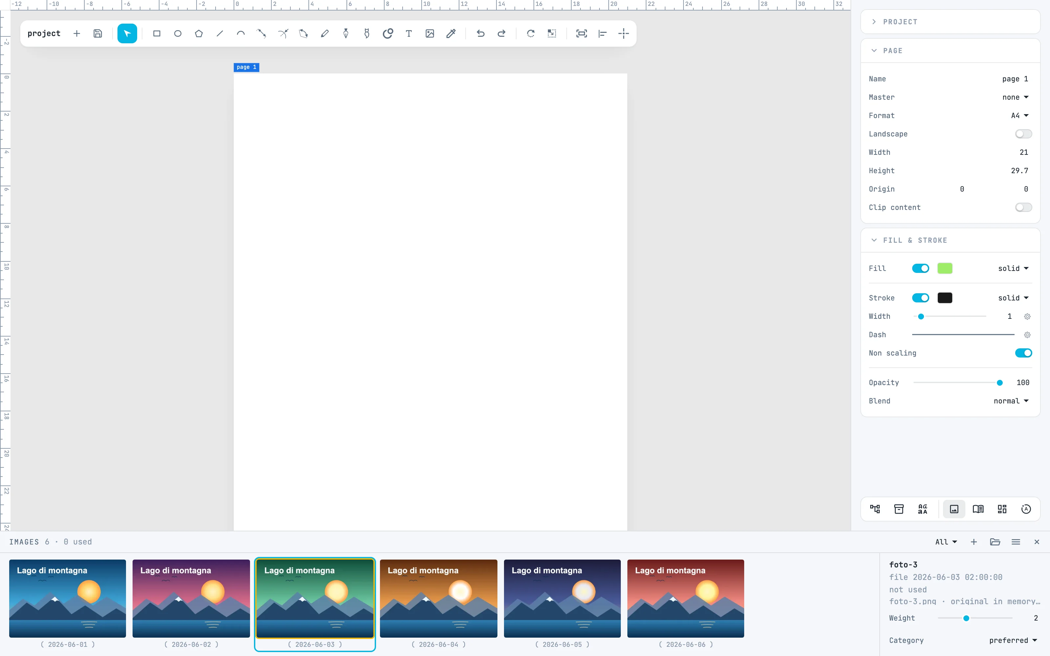The width and height of the screenshot is (1050, 656).
Task: Click the redo arrow
Action: pos(501,33)
